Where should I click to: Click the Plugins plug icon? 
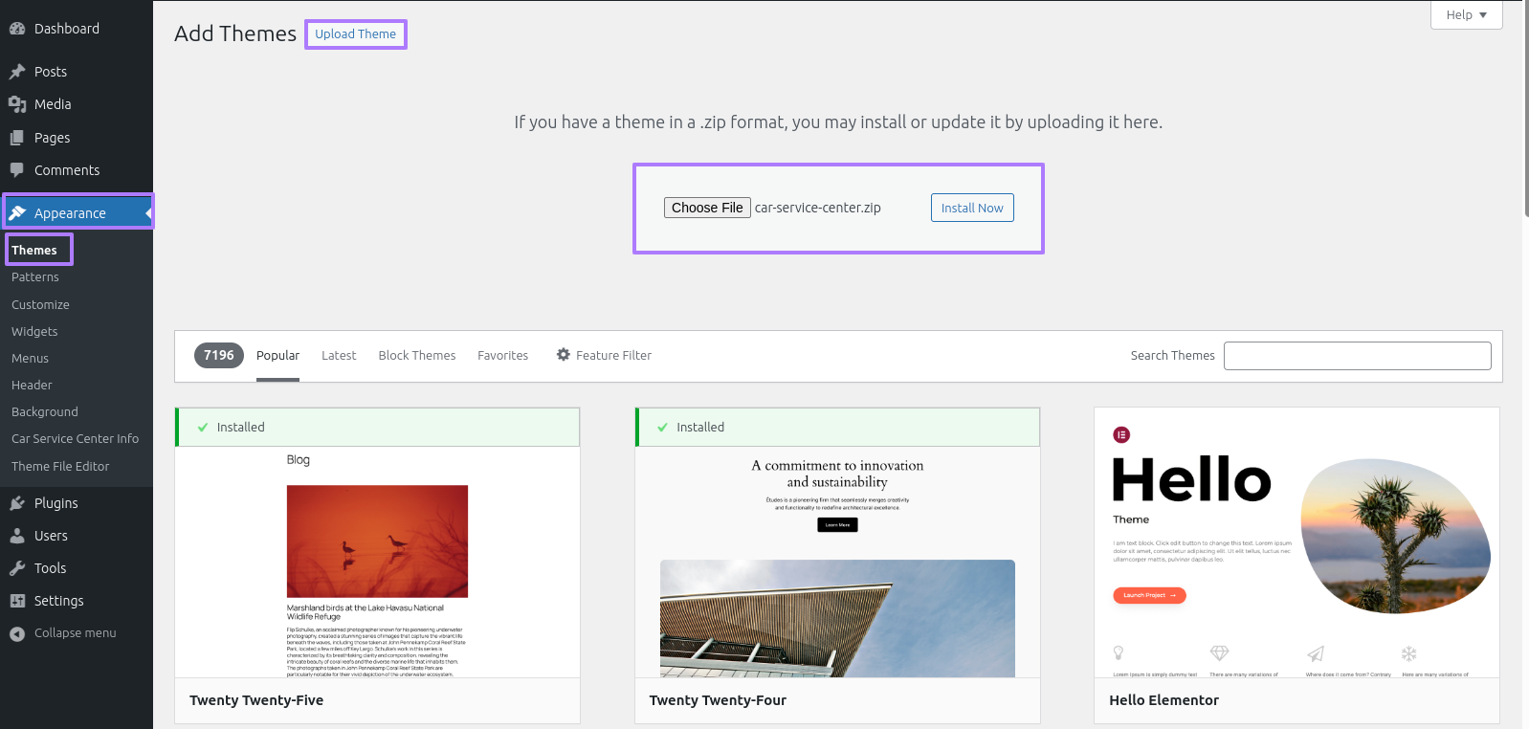click(17, 503)
